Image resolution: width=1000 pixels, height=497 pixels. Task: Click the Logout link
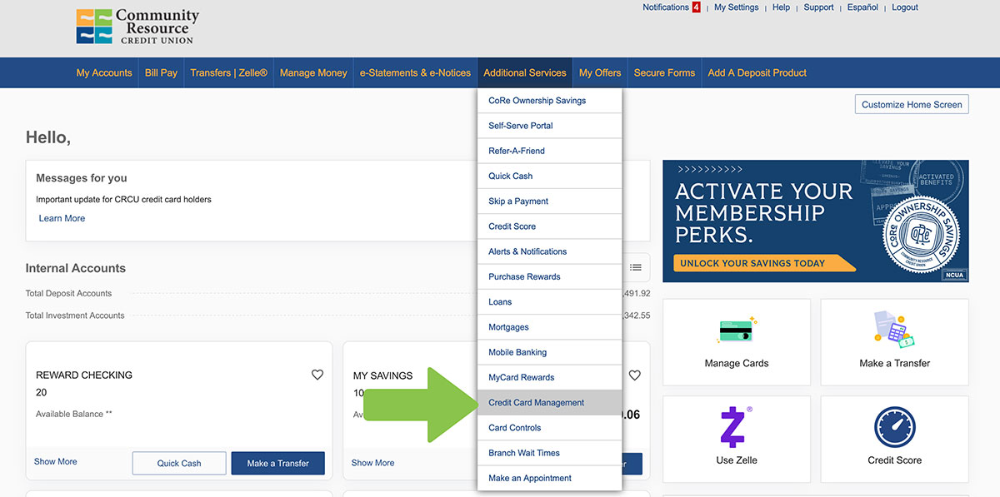tap(905, 7)
